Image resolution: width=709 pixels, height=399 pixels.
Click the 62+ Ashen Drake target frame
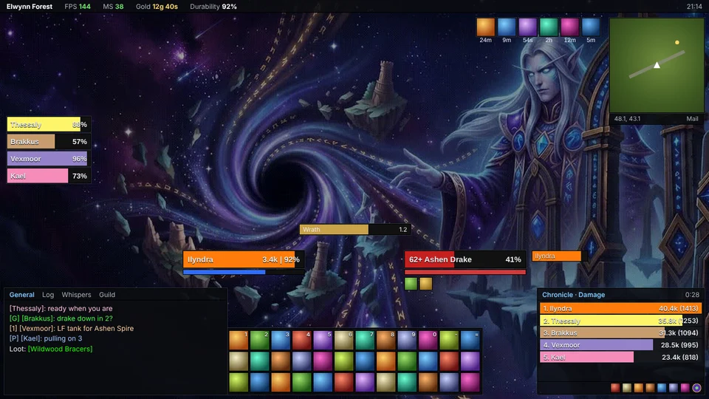pyautogui.click(x=465, y=259)
